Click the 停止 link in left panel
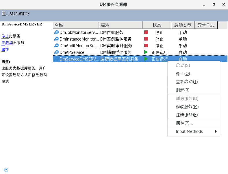 point(5,36)
